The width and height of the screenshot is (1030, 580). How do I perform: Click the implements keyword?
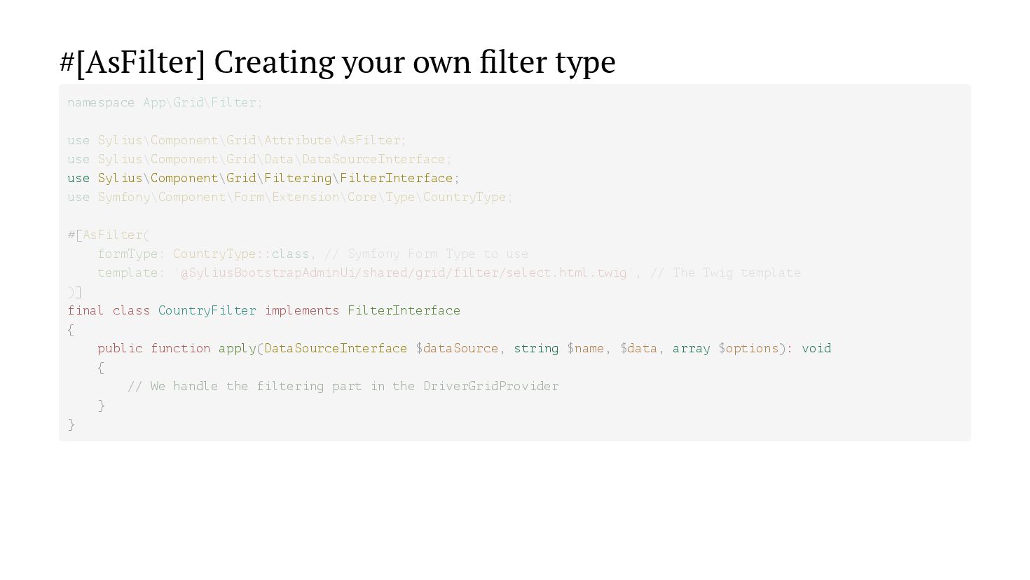pyautogui.click(x=302, y=311)
